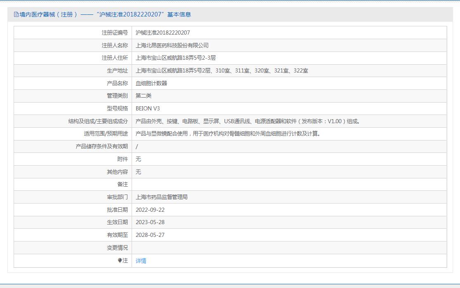Click the 其他内容 label
Screen dimensions: 460x288
pyautogui.click(x=117, y=172)
